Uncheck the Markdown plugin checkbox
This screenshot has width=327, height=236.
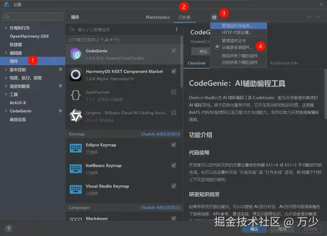(x=174, y=218)
